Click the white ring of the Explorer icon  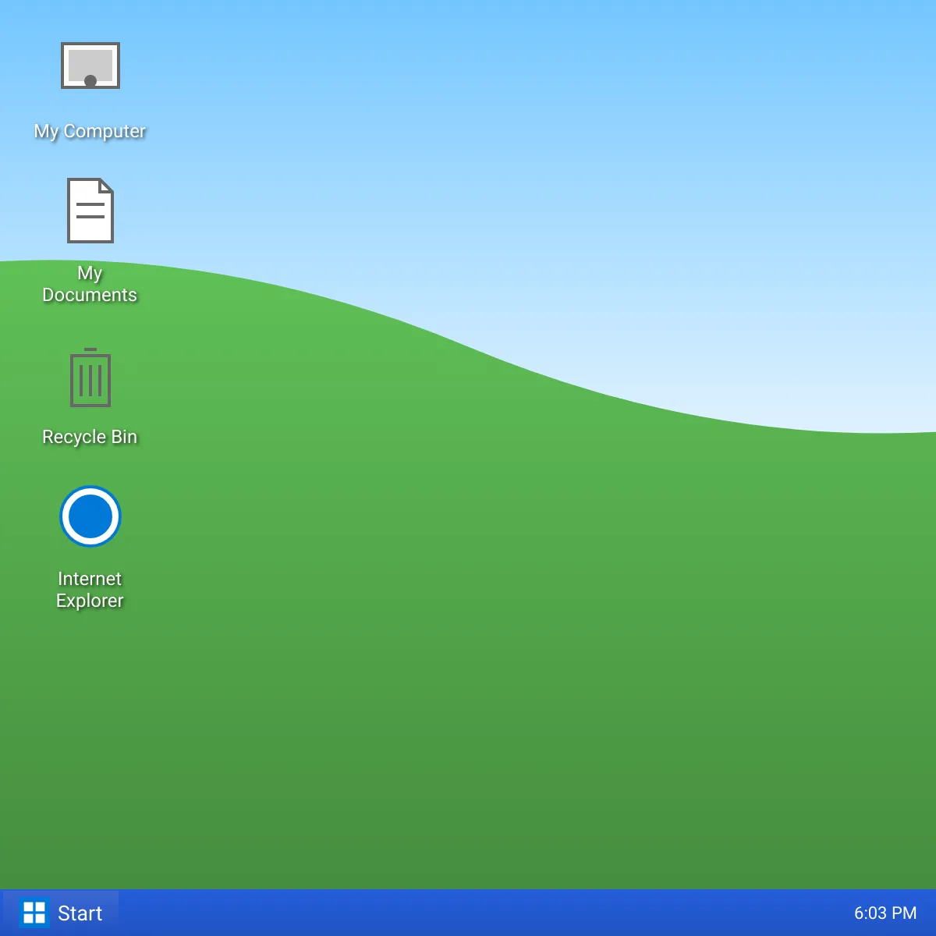pyautogui.click(x=90, y=491)
